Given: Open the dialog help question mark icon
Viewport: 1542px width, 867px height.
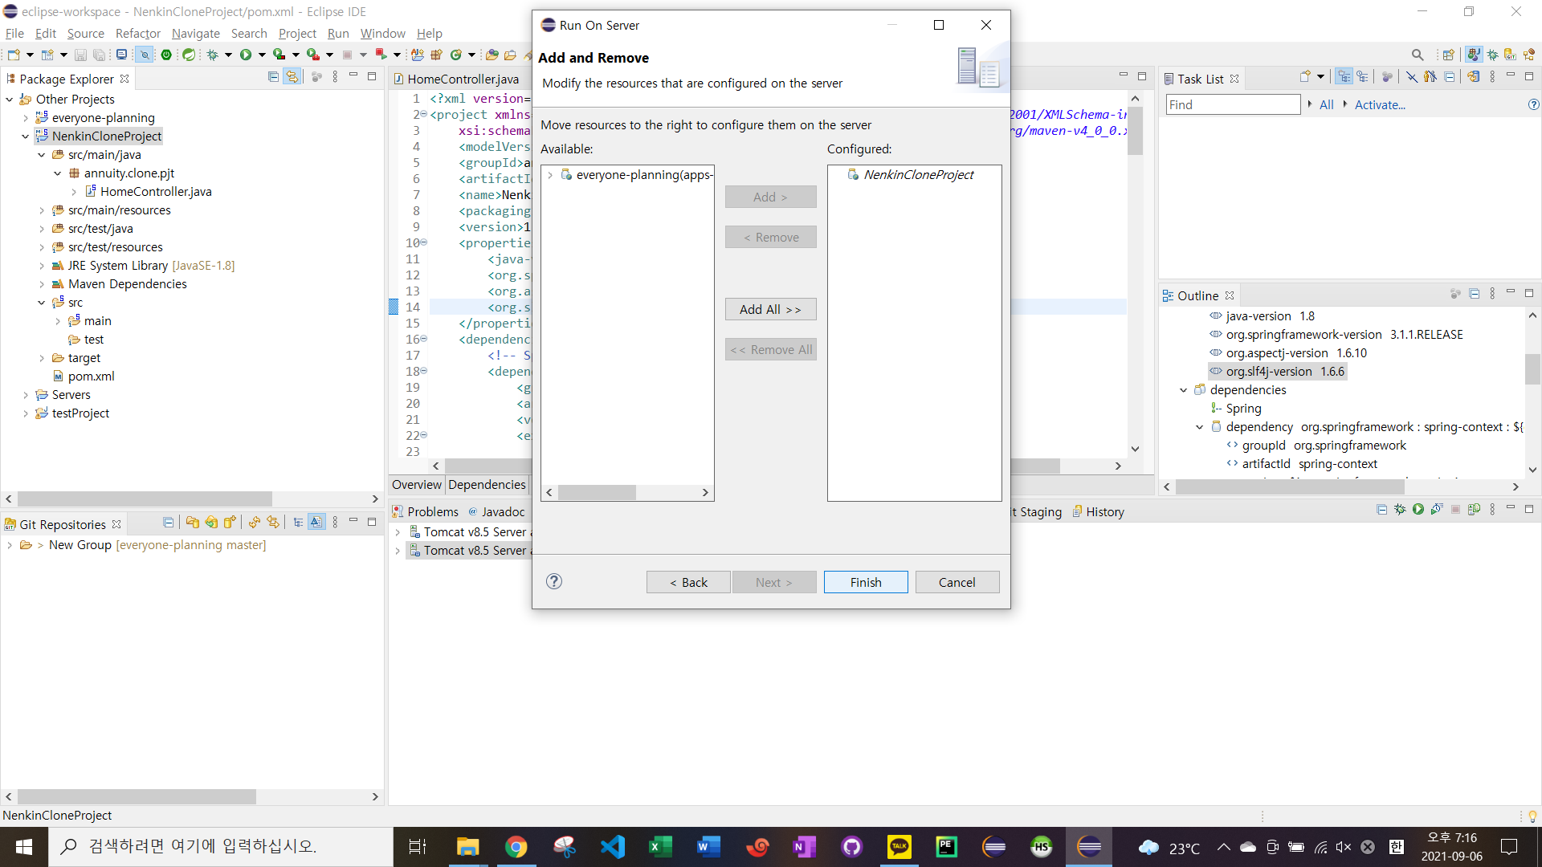Looking at the screenshot, I should click(553, 581).
